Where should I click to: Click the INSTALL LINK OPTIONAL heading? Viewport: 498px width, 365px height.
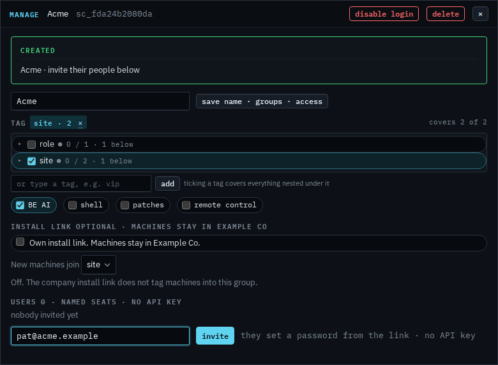tap(139, 227)
